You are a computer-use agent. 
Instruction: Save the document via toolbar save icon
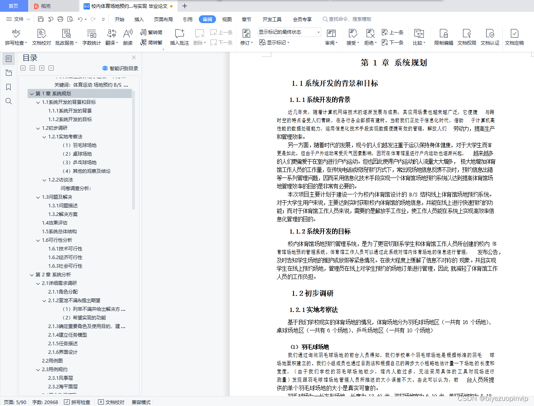(x=41, y=19)
